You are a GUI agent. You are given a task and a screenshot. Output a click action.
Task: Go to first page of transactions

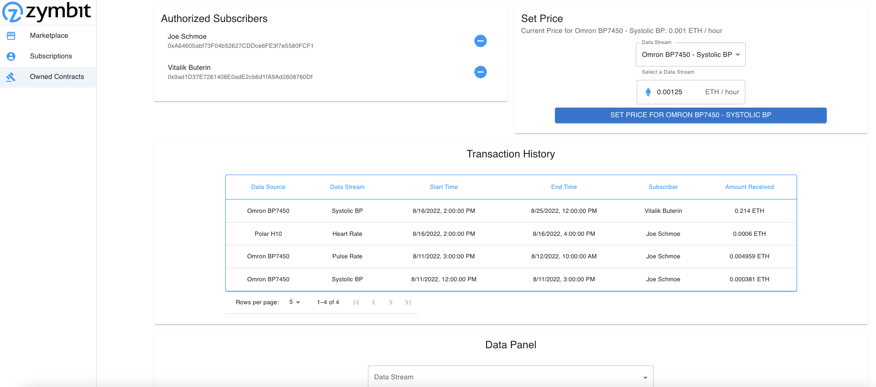[356, 302]
